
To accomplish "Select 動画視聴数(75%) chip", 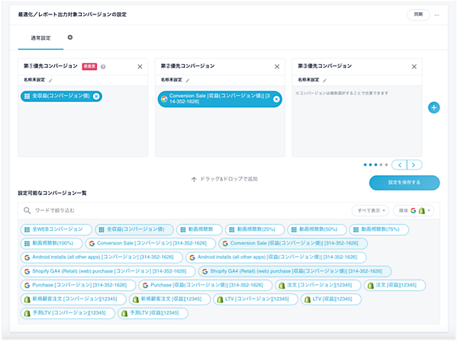I will point(379,229).
